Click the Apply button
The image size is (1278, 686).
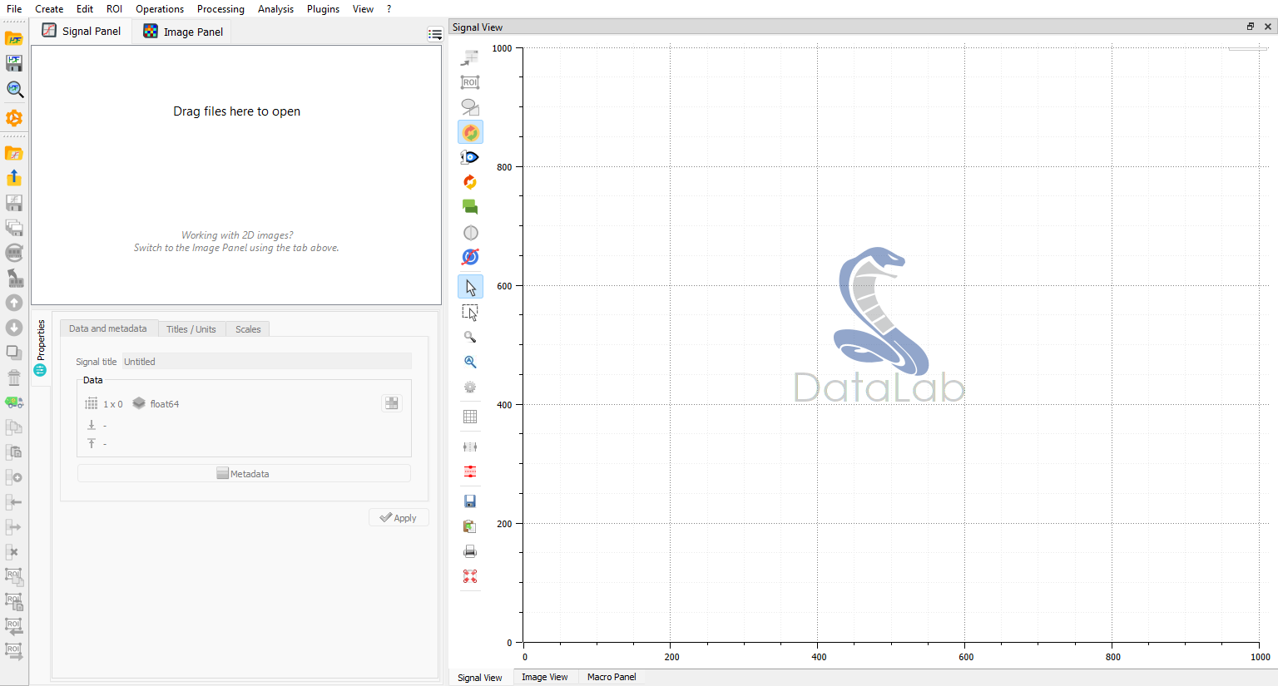pyautogui.click(x=399, y=517)
